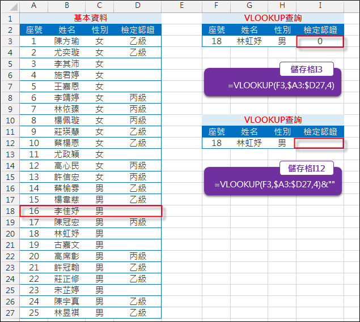The width and height of the screenshot is (360, 322).
Task: Click 丙級 in 陳冠宏's row
Action: (138, 222)
